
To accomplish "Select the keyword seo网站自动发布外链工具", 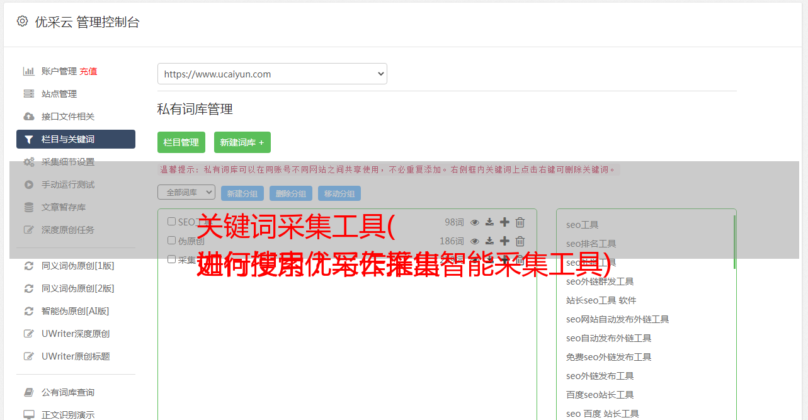I will 618,319.
